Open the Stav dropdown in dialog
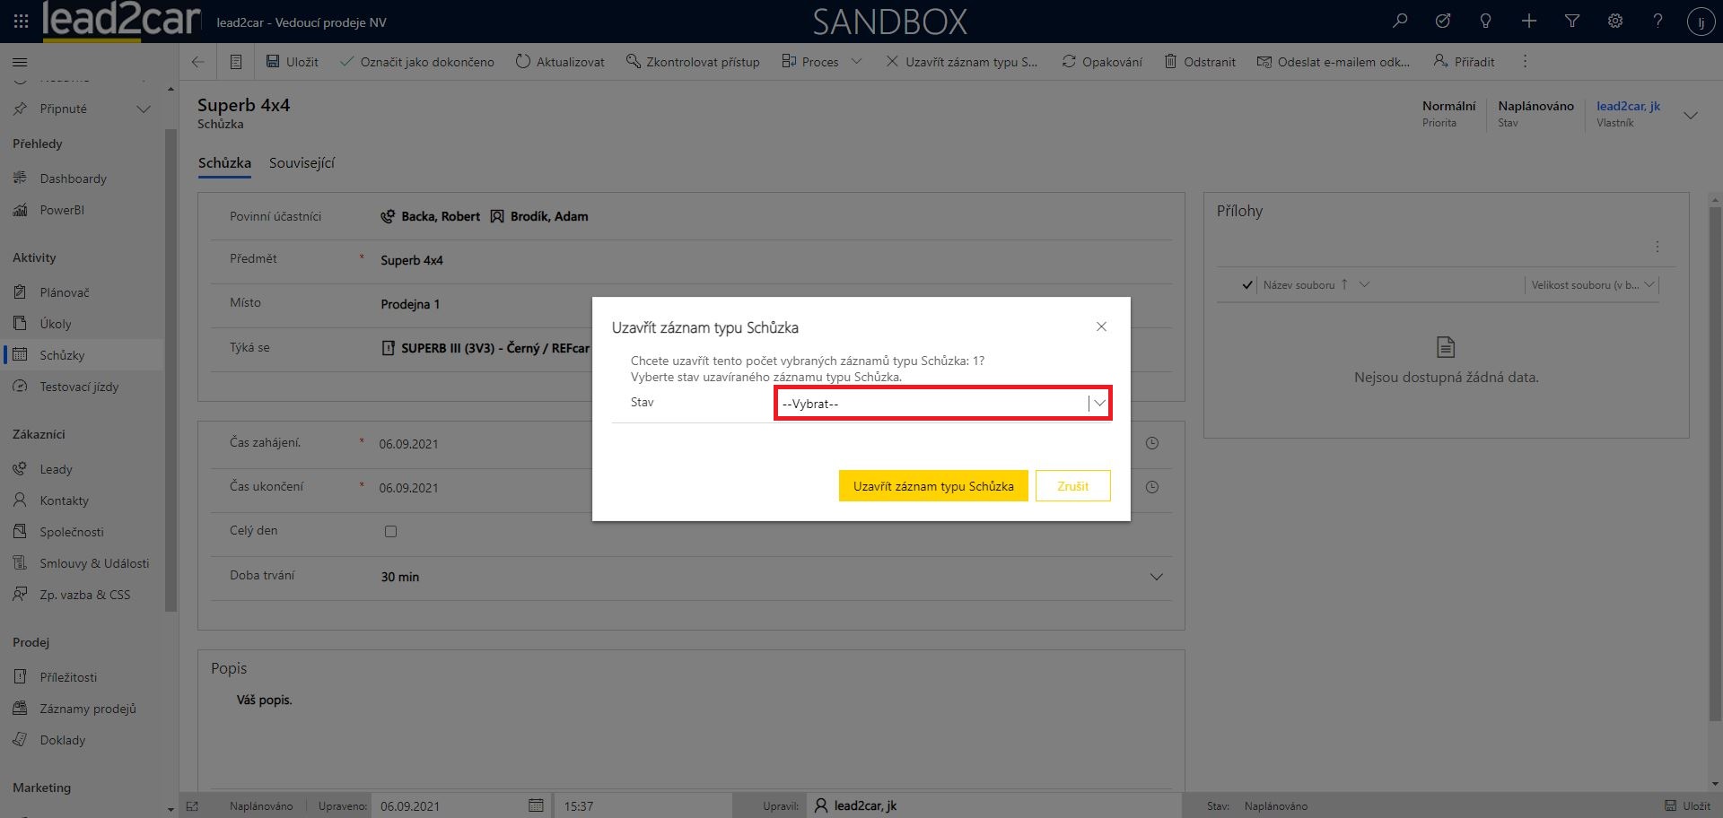This screenshot has width=1723, height=818. tap(942, 404)
